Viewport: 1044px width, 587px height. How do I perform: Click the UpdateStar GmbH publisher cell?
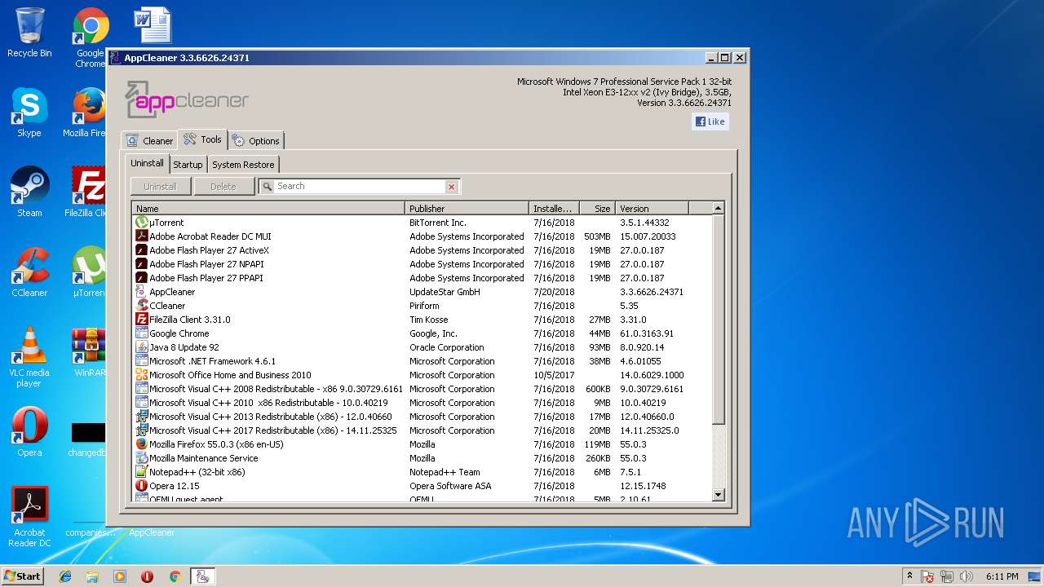445,292
